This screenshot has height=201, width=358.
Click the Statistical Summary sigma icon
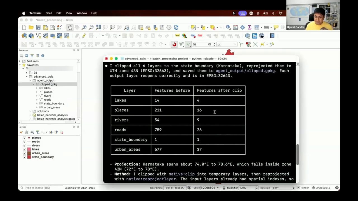(x=249, y=27)
